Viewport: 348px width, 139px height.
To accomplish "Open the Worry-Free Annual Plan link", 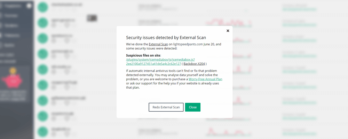I will 205,79.
